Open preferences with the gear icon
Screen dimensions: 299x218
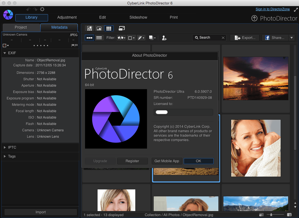(x=42, y=9)
